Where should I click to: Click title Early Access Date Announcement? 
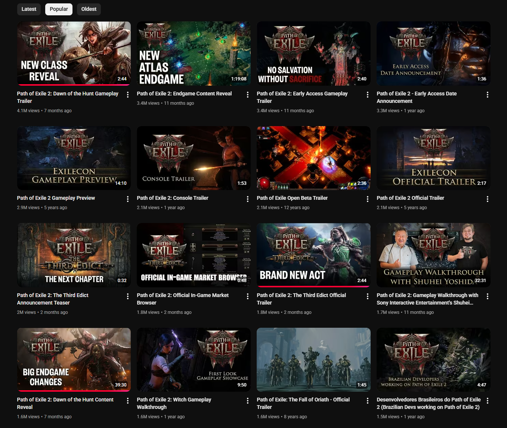417,97
